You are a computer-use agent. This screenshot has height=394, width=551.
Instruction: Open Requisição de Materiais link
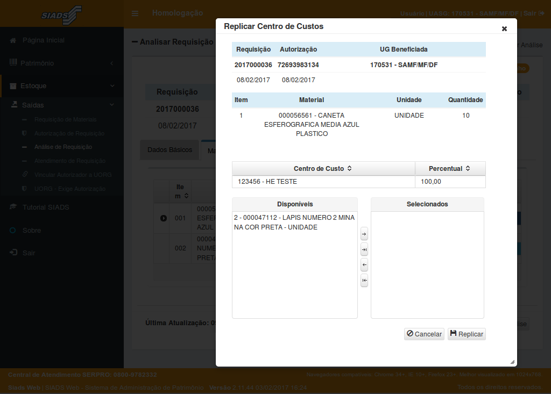click(x=65, y=119)
